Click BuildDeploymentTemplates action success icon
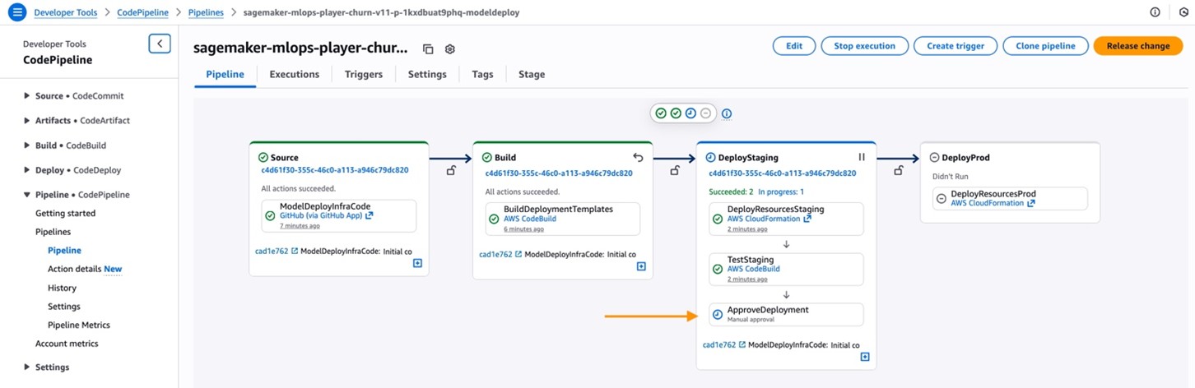The height and width of the screenshot is (388, 1195). [494, 219]
